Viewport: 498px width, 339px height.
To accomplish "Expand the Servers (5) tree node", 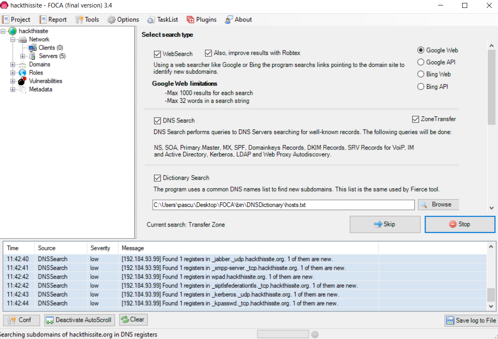I will click(x=22, y=56).
